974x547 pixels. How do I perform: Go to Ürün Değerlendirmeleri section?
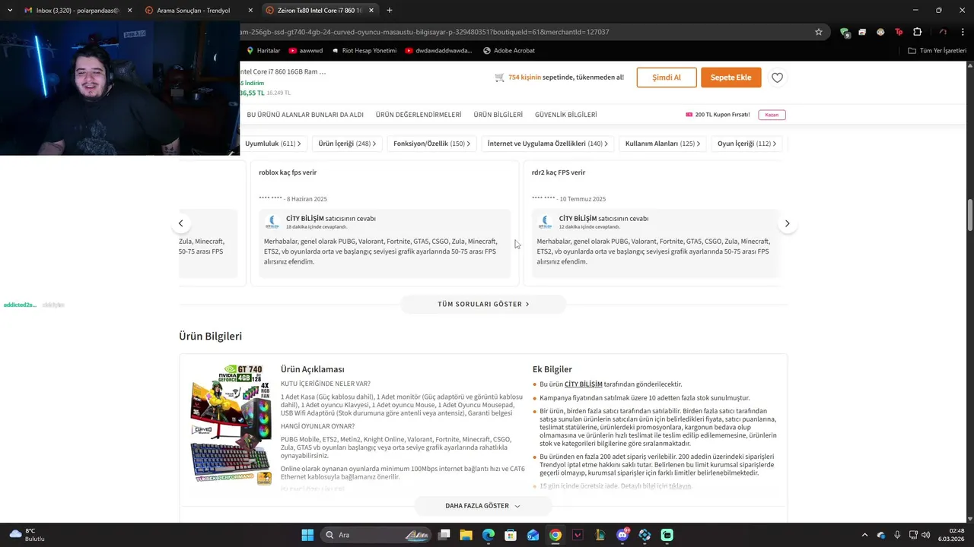(419, 115)
